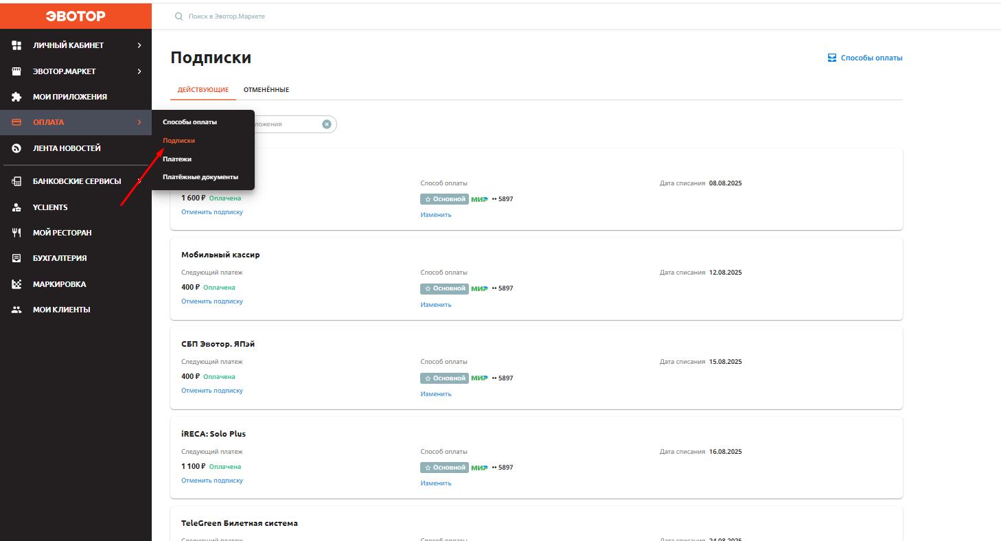Open Маркировка sidebar item

[x=76, y=284]
